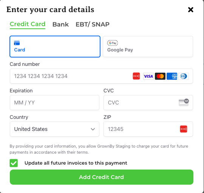Click the blue card icon above Card label
Screen dimensions: 204x193
pos(17,43)
